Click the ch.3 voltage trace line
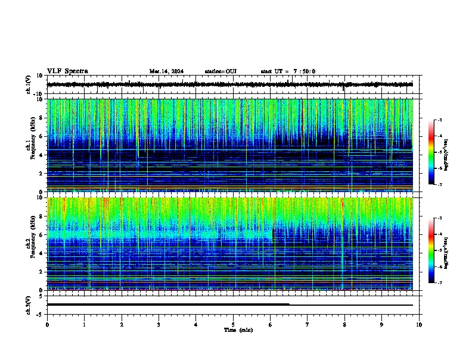472x364 pixels. (229, 305)
